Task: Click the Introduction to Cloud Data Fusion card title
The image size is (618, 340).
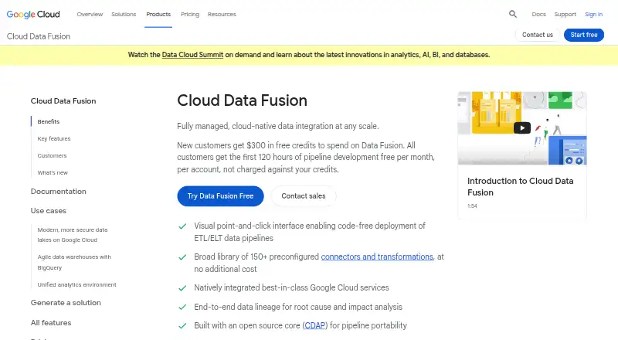Action: pos(520,186)
